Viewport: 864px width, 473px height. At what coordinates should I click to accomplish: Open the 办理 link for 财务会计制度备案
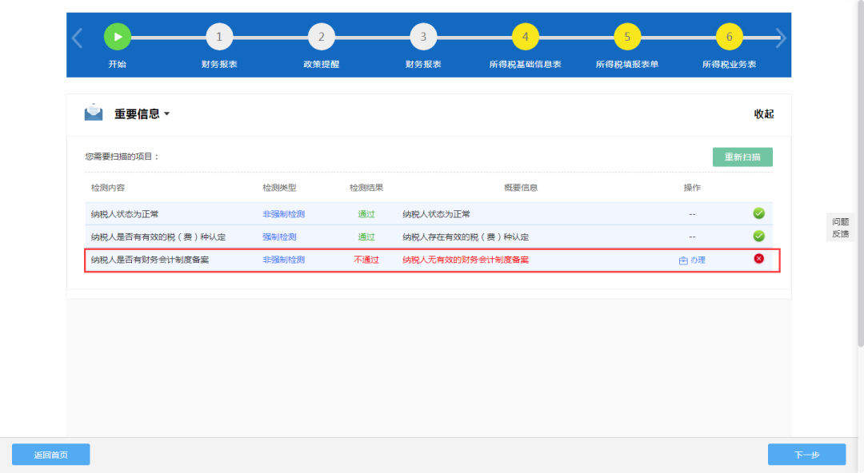pyautogui.click(x=692, y=260)
